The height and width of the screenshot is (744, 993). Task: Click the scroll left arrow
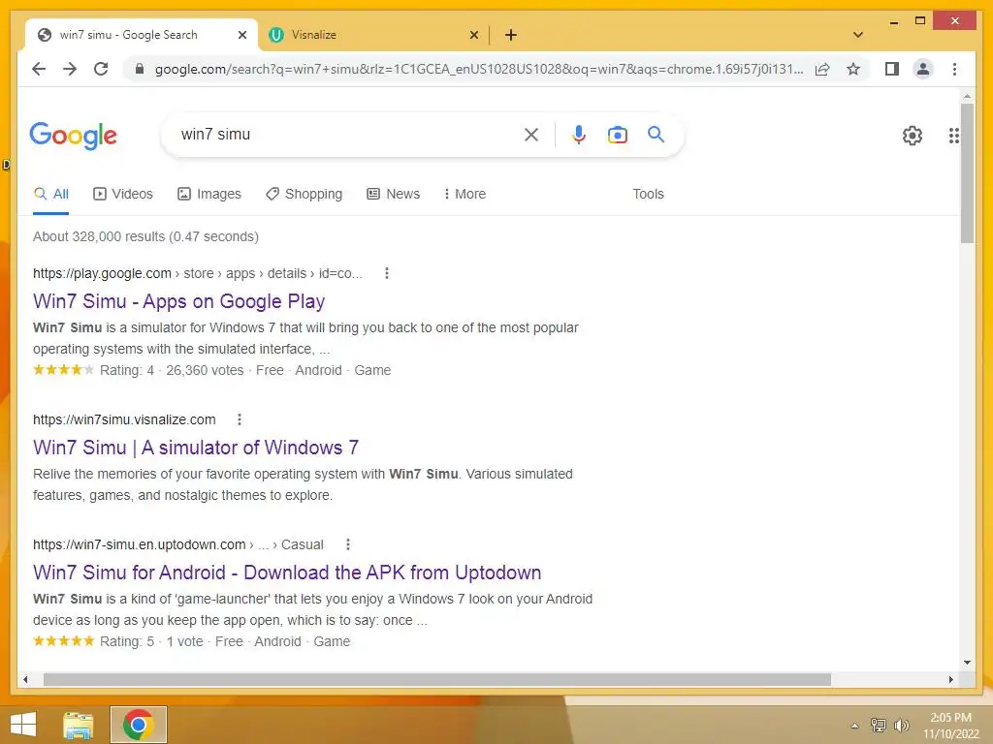(x=25, y=679)
